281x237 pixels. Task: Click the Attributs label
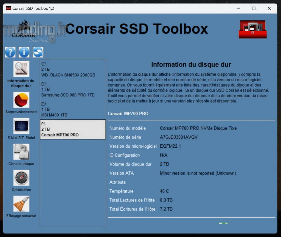click(x=117, y=182)
